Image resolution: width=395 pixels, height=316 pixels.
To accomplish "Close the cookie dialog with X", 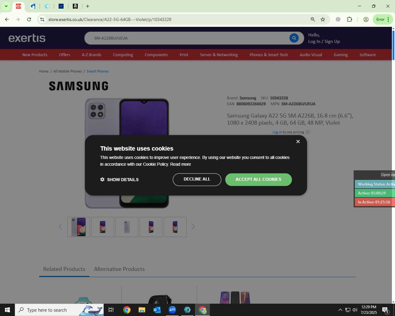I will [x=298, y=141].
